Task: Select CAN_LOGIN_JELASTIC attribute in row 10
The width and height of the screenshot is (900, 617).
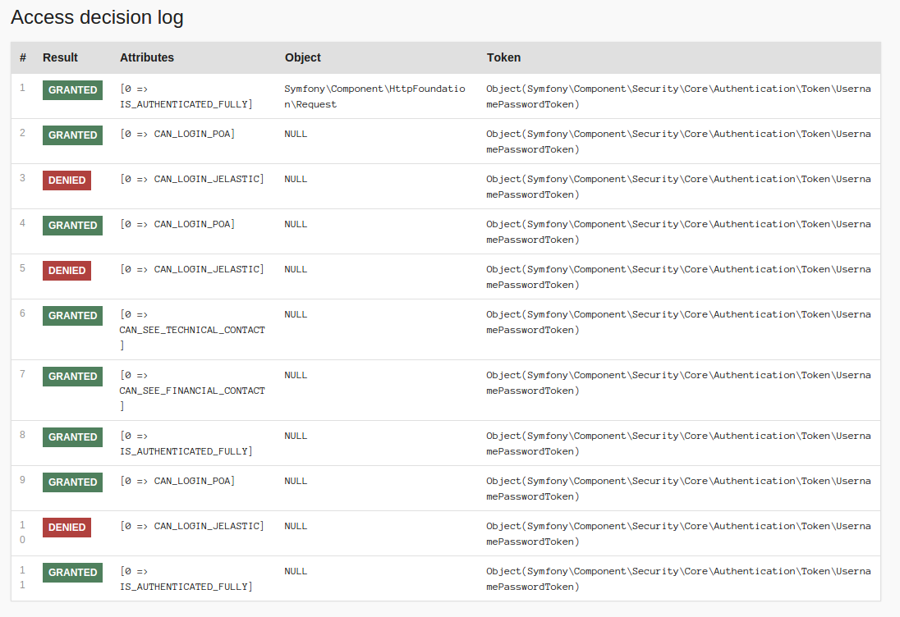Action: point(191,527)
